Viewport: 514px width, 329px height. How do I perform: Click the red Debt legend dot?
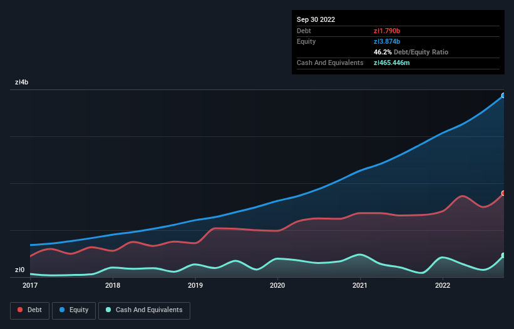[20, 310]
